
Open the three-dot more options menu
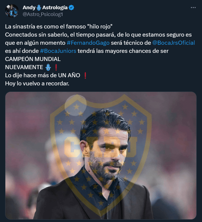[x=193, y=8]
